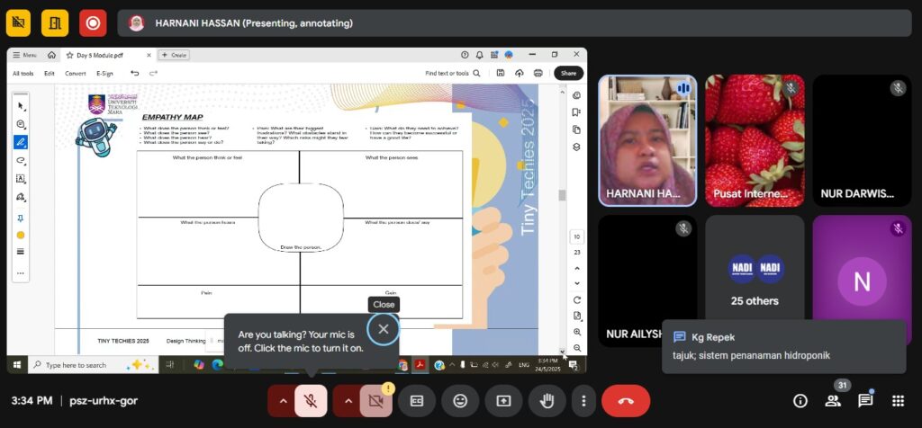The height and width of the screenshot is (428, 922).
Task: Open meeting details info icon
Action: coord(800,401)
